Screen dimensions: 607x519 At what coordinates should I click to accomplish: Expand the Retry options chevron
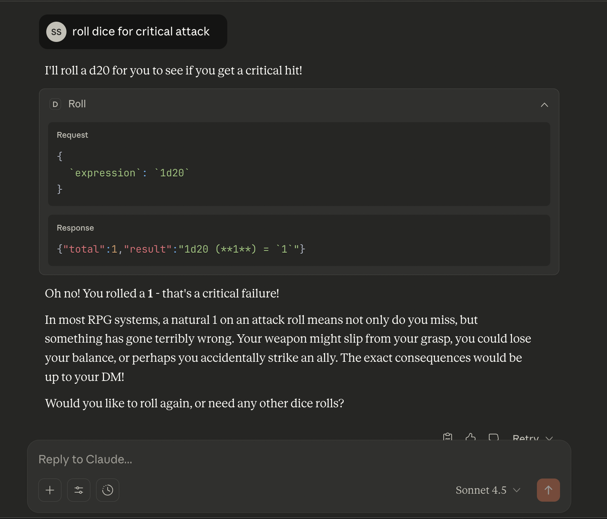[x=549, y=438]
